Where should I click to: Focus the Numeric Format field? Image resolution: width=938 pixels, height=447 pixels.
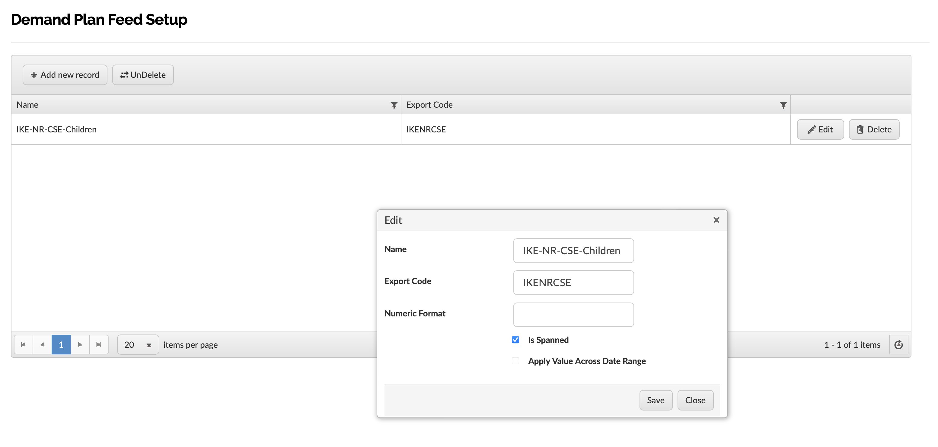pos(573,315)
